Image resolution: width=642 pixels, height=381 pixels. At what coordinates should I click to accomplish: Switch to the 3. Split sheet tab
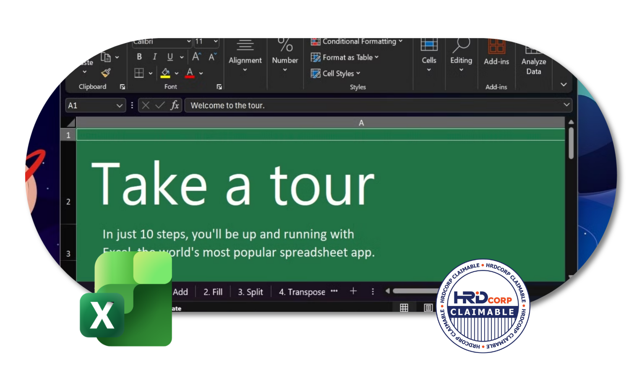point(251,292)
